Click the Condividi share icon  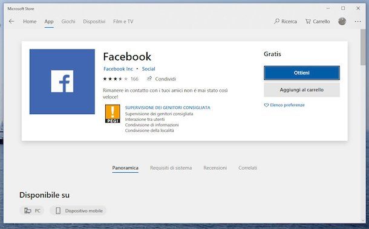(x=149, y=79)
